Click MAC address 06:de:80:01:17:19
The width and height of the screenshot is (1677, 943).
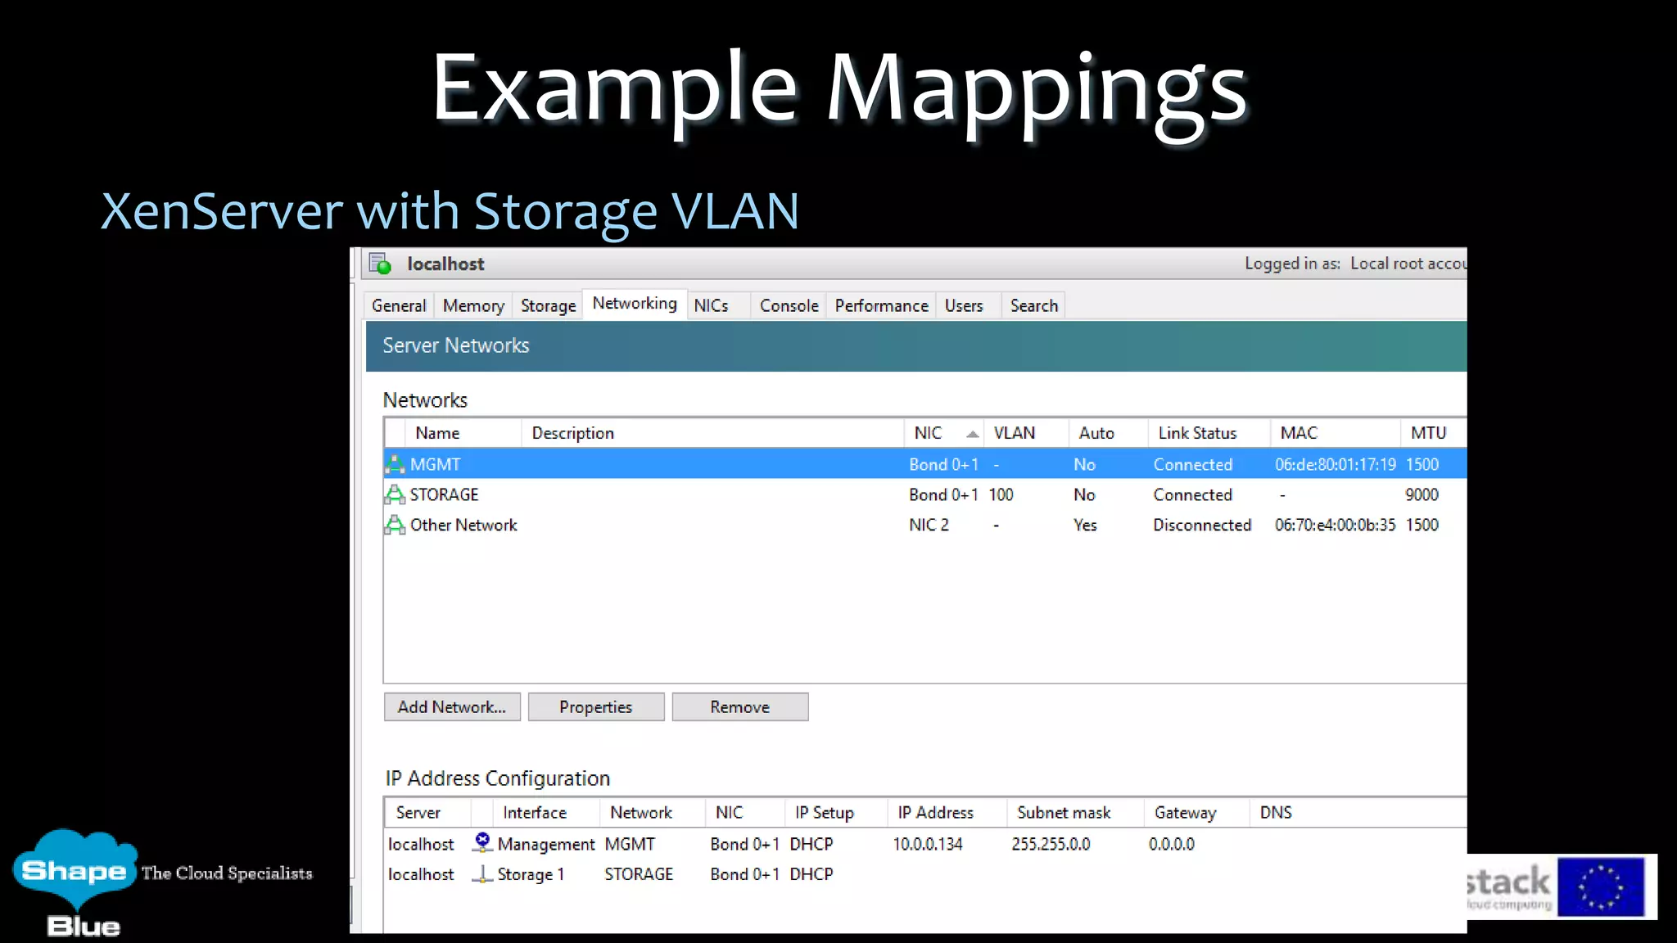tap(1335, 464)
